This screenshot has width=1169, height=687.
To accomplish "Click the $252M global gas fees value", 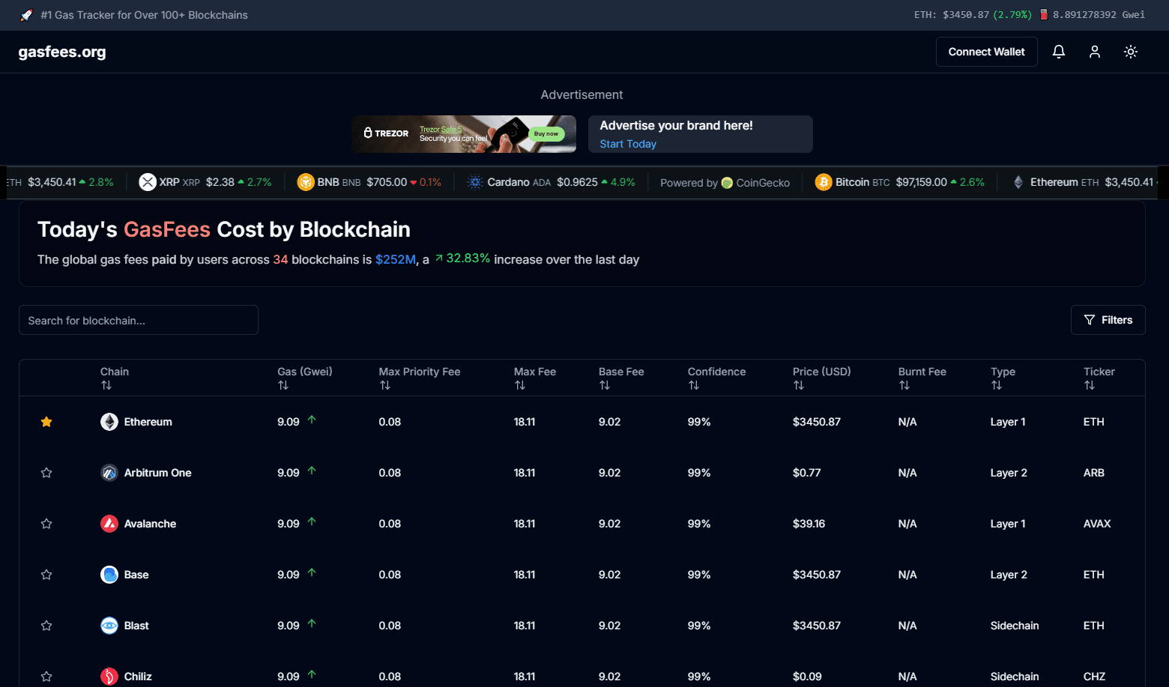I will point(396,259).
